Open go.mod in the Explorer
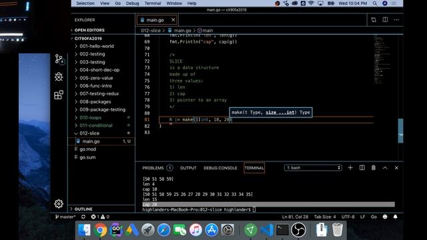Image resolution: width=427 pixels, height=240 pixels. [x=87, y=149]
